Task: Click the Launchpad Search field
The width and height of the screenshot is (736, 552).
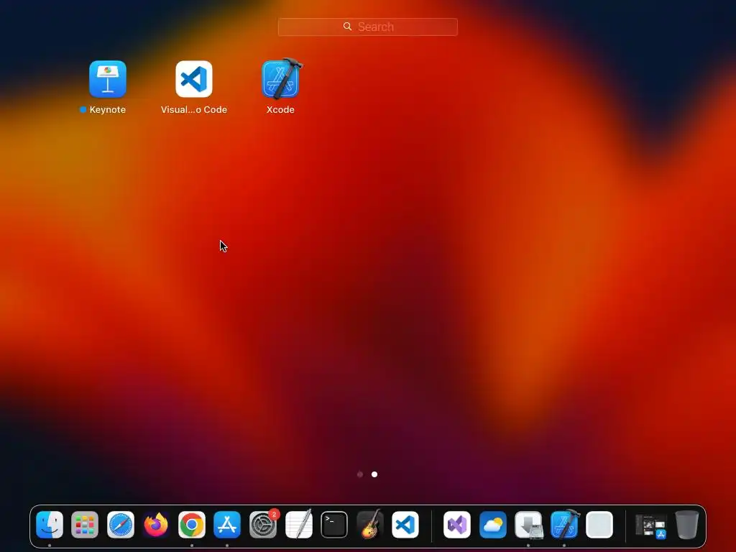Action: pos(367,27)
